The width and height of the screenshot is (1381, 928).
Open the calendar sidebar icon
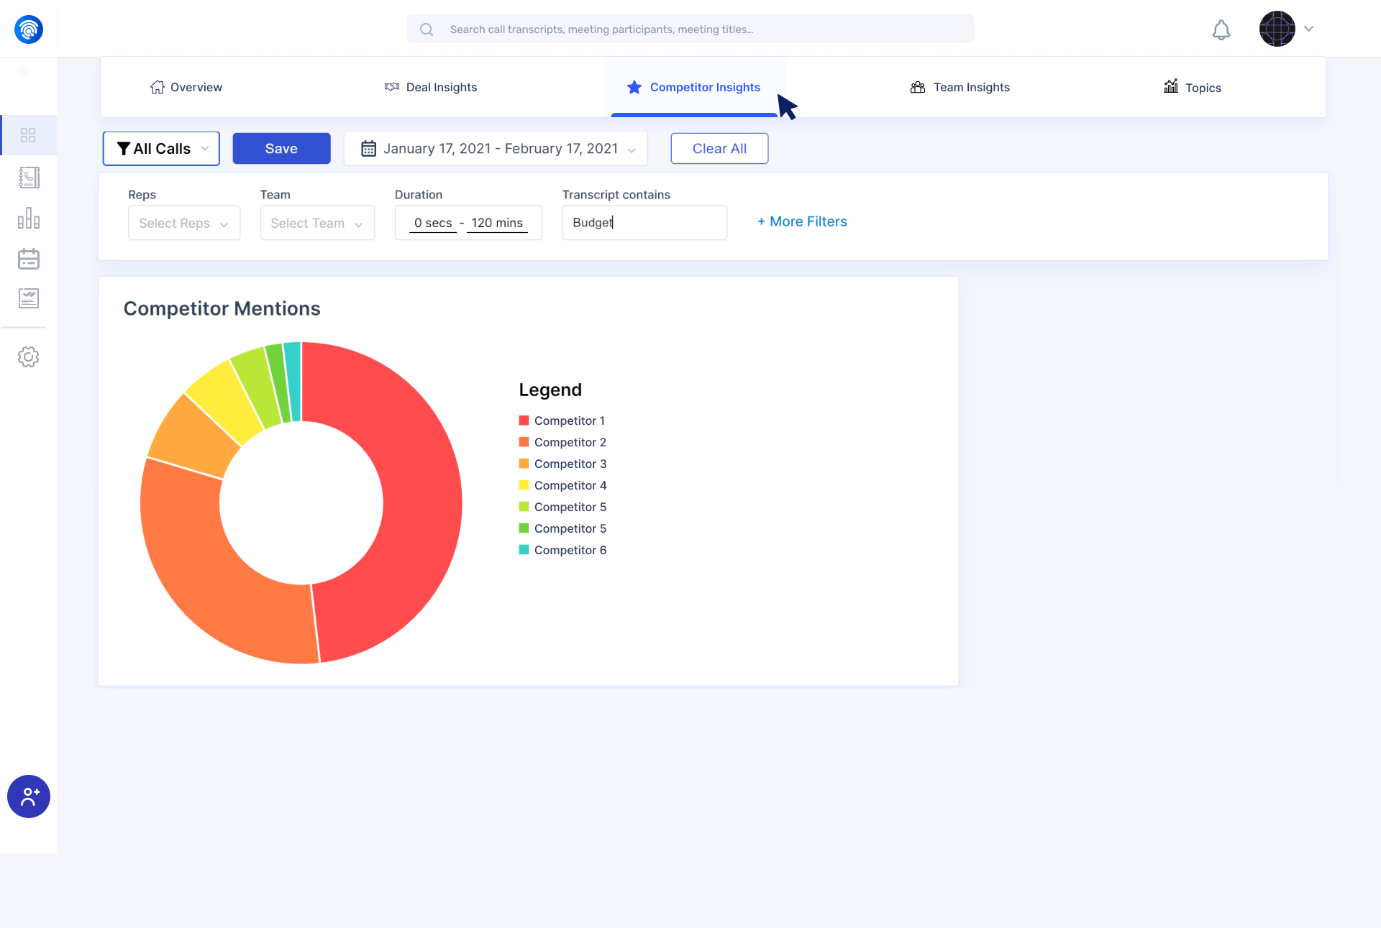(29, 259)
